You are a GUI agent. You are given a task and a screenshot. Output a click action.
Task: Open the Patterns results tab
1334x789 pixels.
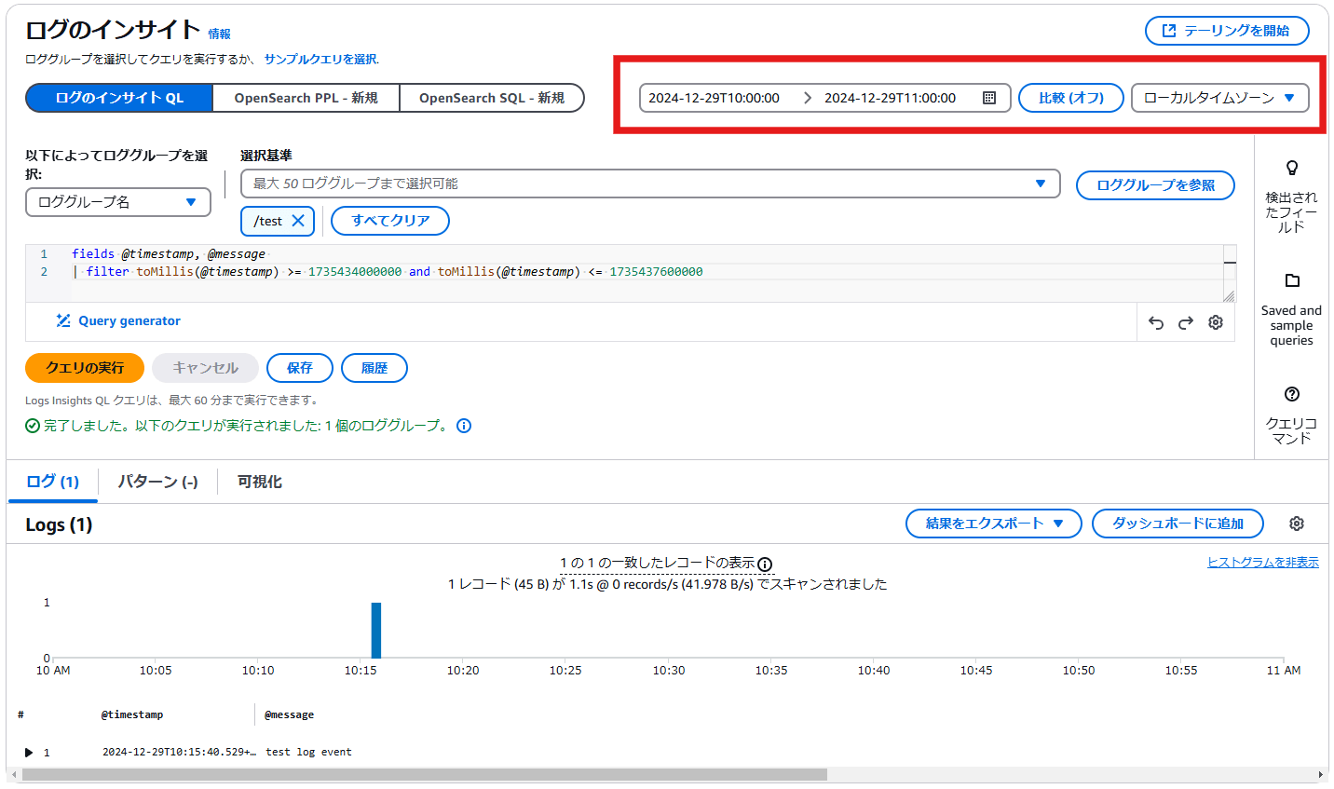tap(157, 482)
